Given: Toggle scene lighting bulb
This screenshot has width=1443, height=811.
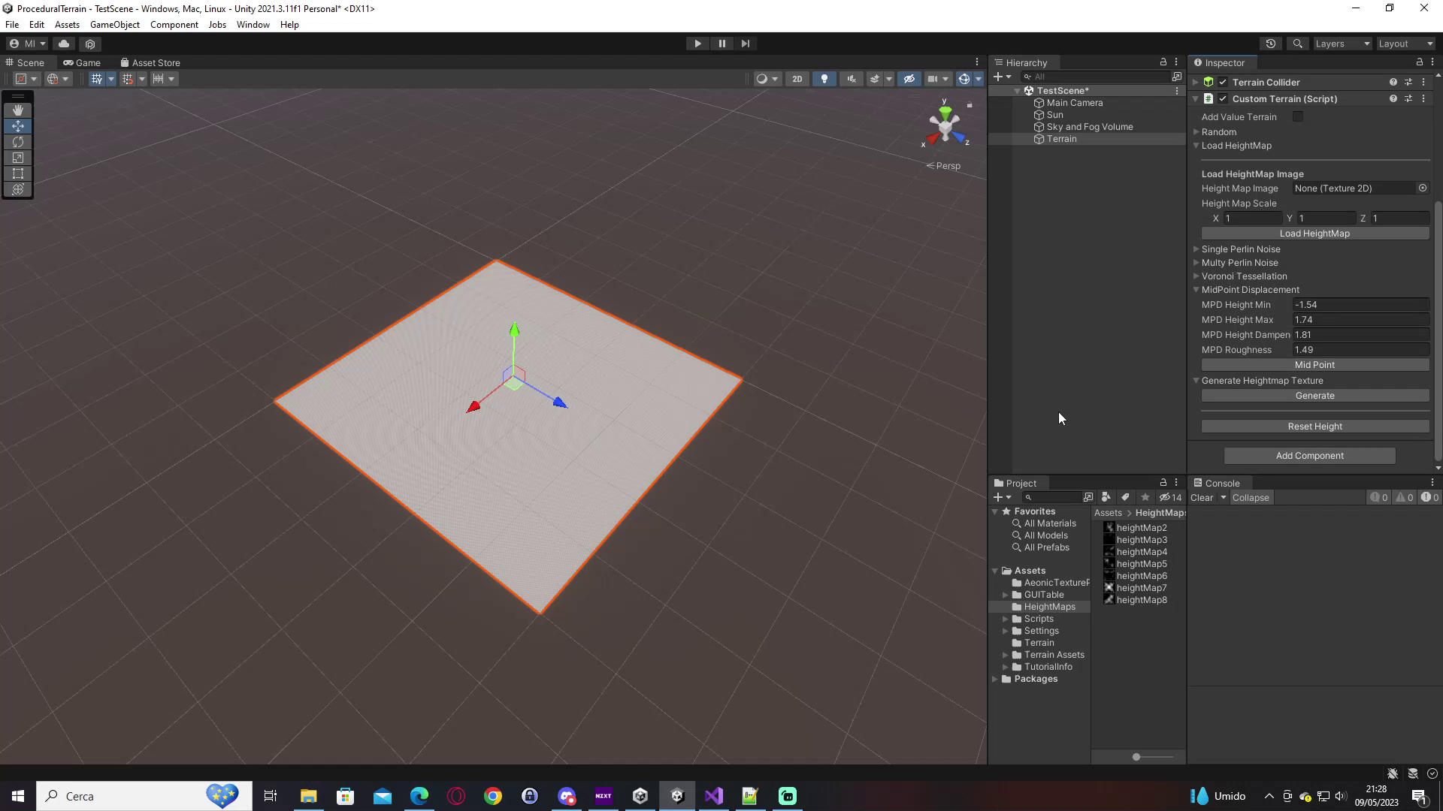Looking at the screenshot, I should point(824,79).
